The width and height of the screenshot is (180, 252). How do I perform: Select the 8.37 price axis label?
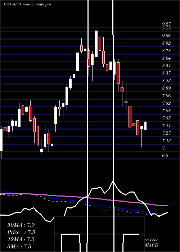pos(167,73)
